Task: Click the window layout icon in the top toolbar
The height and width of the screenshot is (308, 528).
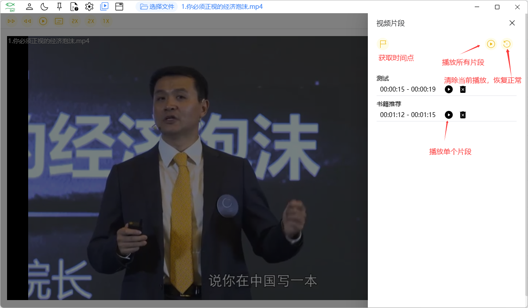Action: coord(119,7)
